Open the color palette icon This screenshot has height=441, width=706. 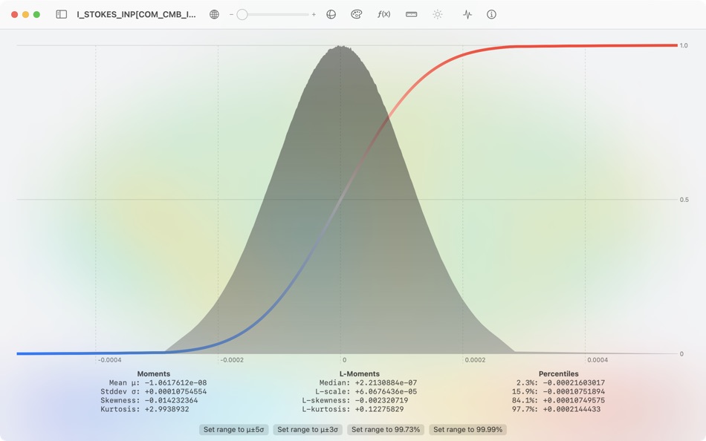coord(356,14)
